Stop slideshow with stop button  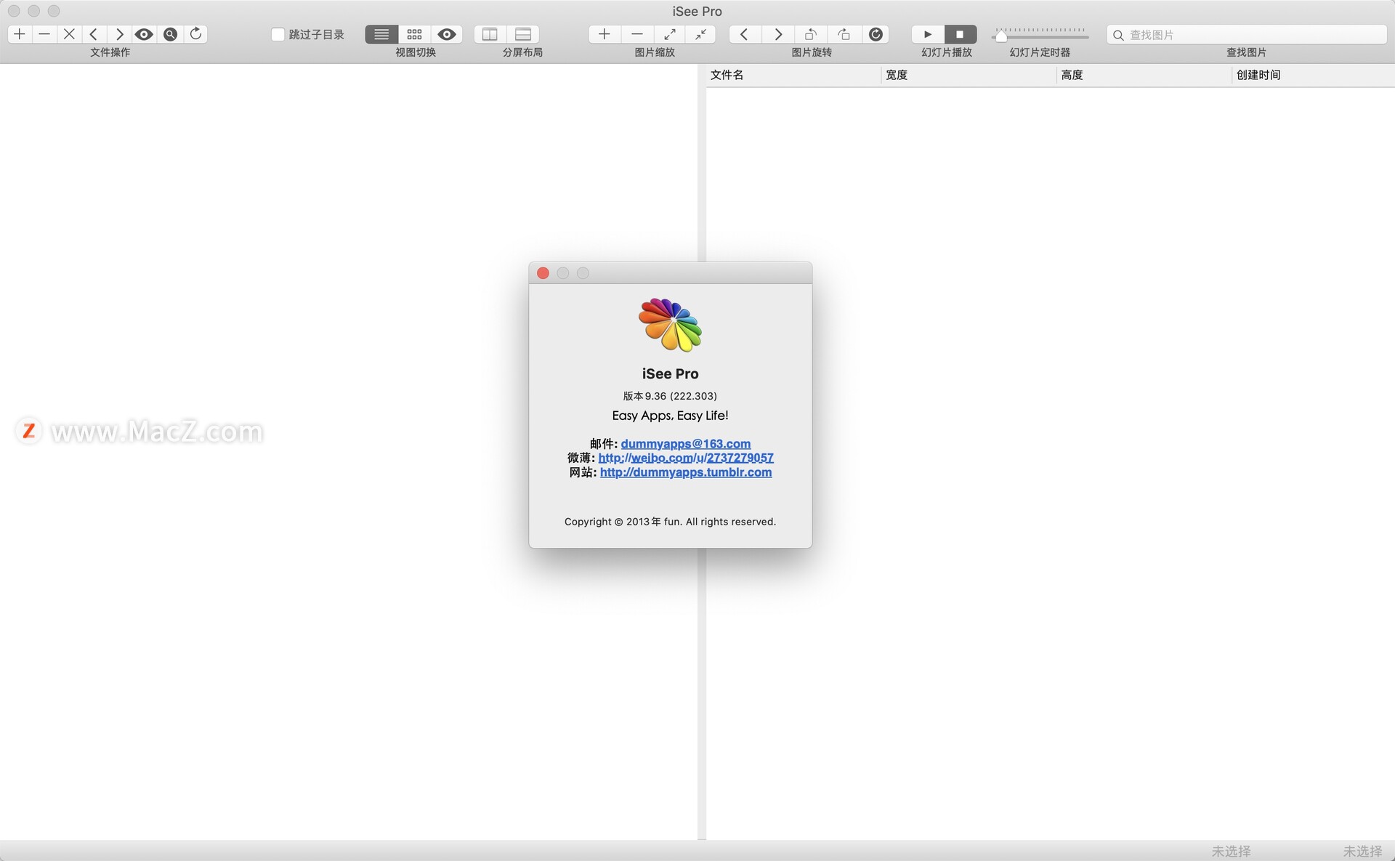click(x=960, y=34)
